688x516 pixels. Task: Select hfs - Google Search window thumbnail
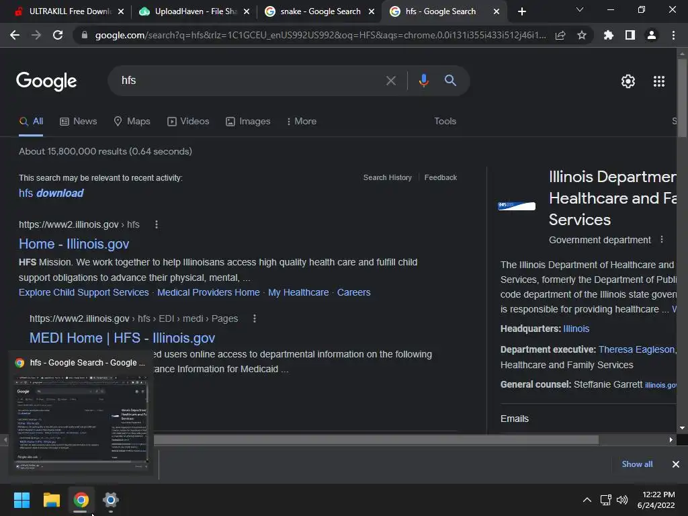click(81, 413)
